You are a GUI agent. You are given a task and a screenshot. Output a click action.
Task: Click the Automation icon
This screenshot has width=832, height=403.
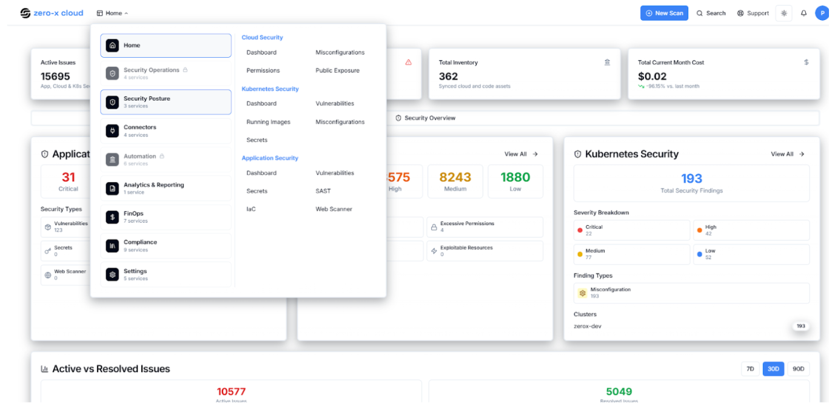coord(112,160)
